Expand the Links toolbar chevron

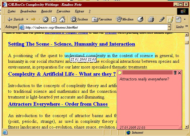tap(187, 26)
